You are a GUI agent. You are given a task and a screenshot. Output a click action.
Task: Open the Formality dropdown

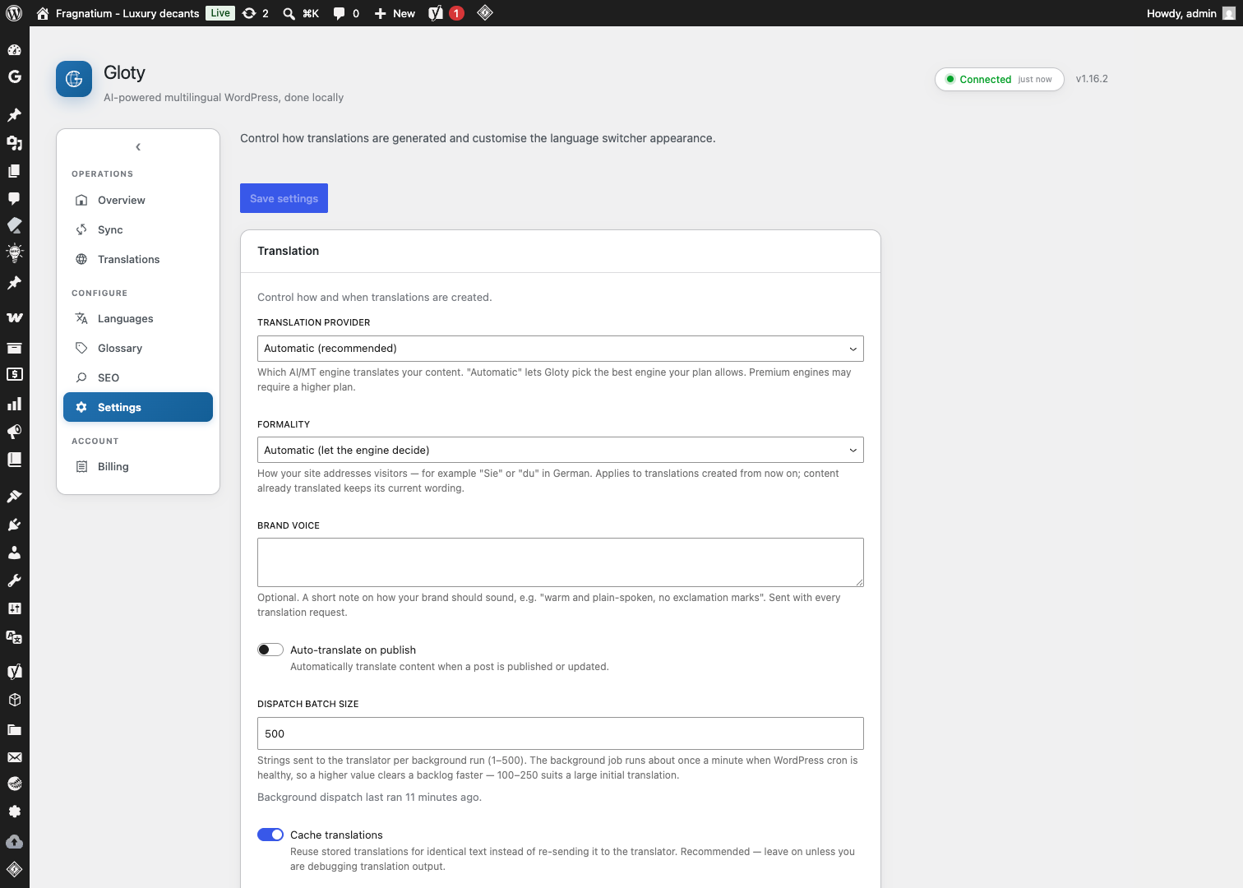[561, 450]
